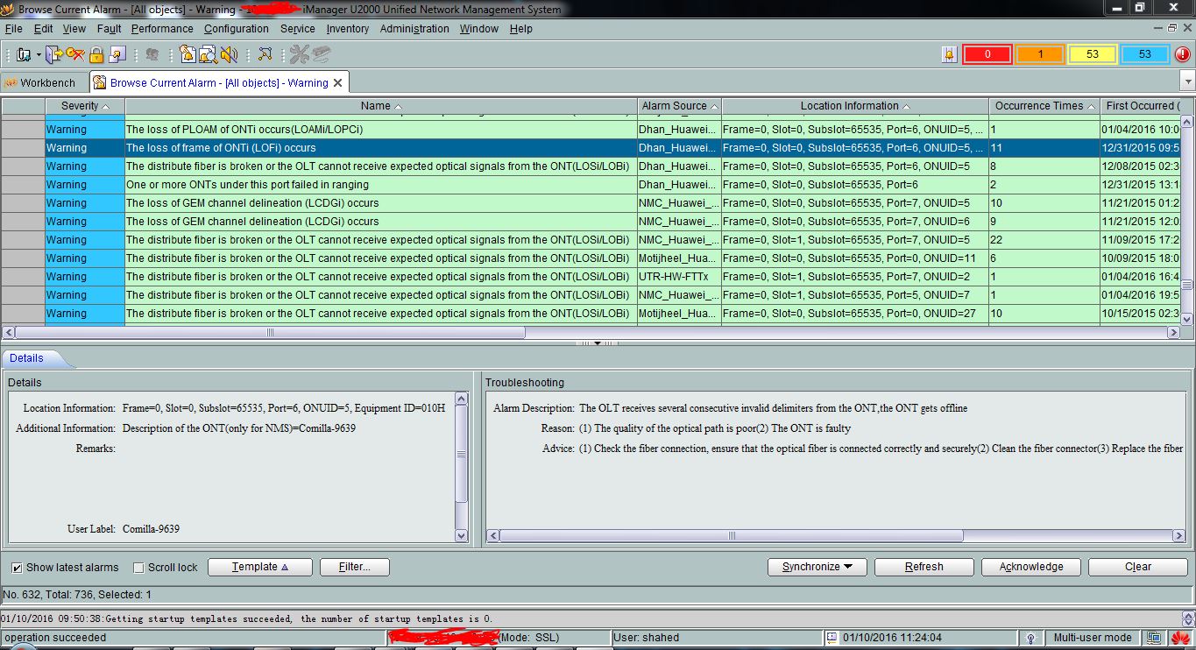This screenshot has height=650, width=1196.
Task: Click the alarm search magnifier toolbar icon
Action: 208,54
